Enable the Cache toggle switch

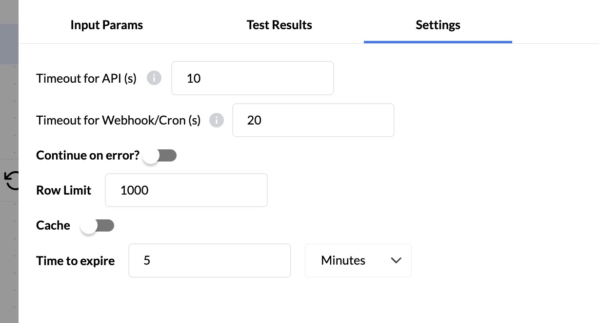(x=98, y=226)
